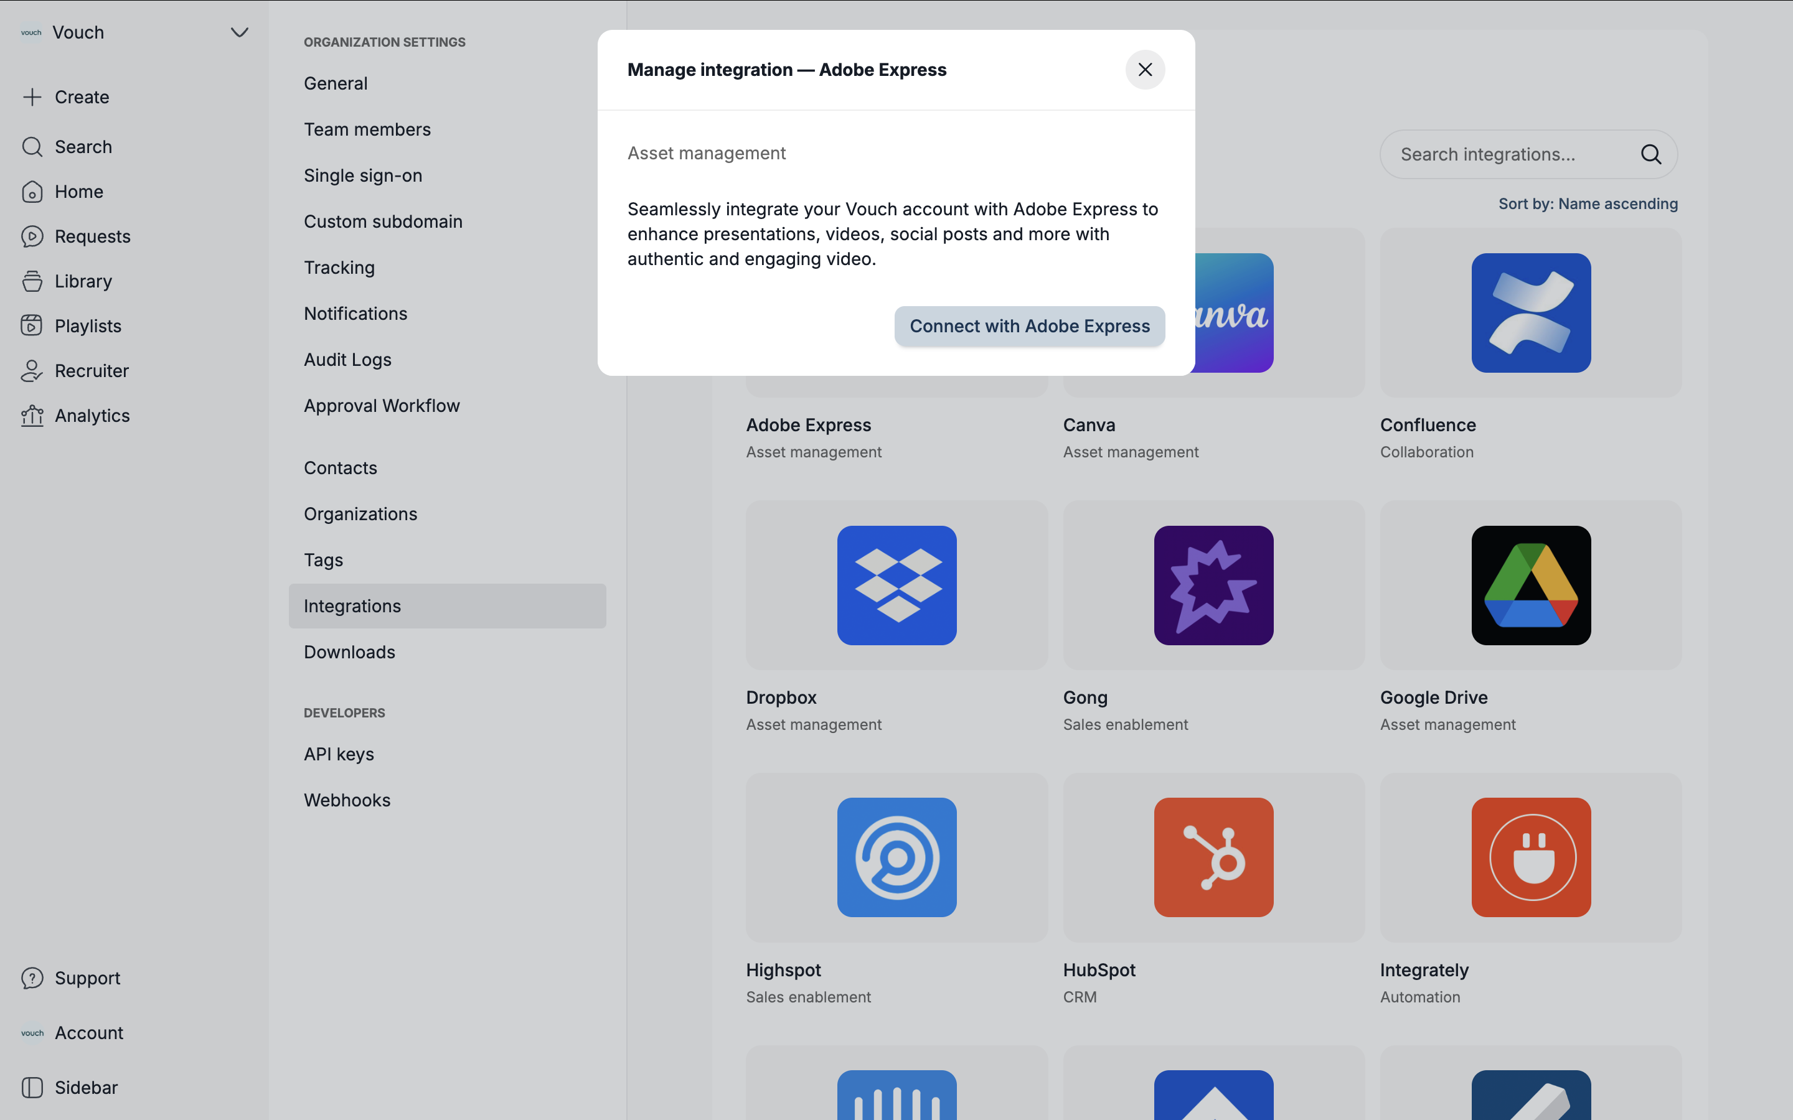
Task: Open Tags settings page
Action: click(447, 560)
